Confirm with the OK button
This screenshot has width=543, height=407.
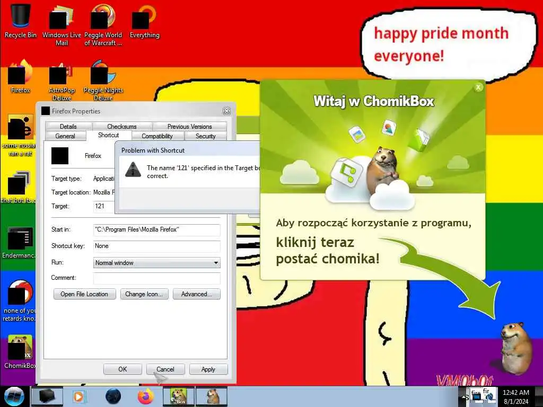point(122,369)
